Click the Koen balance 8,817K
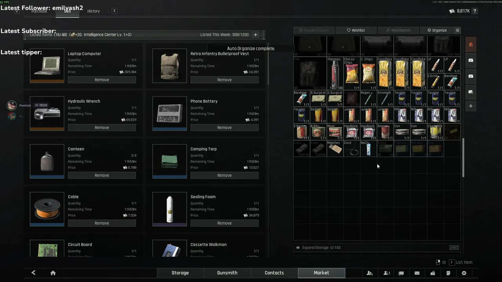Viewport: 502px width, 282px height. pyautogui.click(x=459, y=11)
